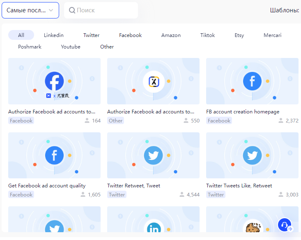The height and width of the screenshot is (240, 301).
Task: Open Twitter Tweets Like, Retweet title
Action: click(239, 186)
